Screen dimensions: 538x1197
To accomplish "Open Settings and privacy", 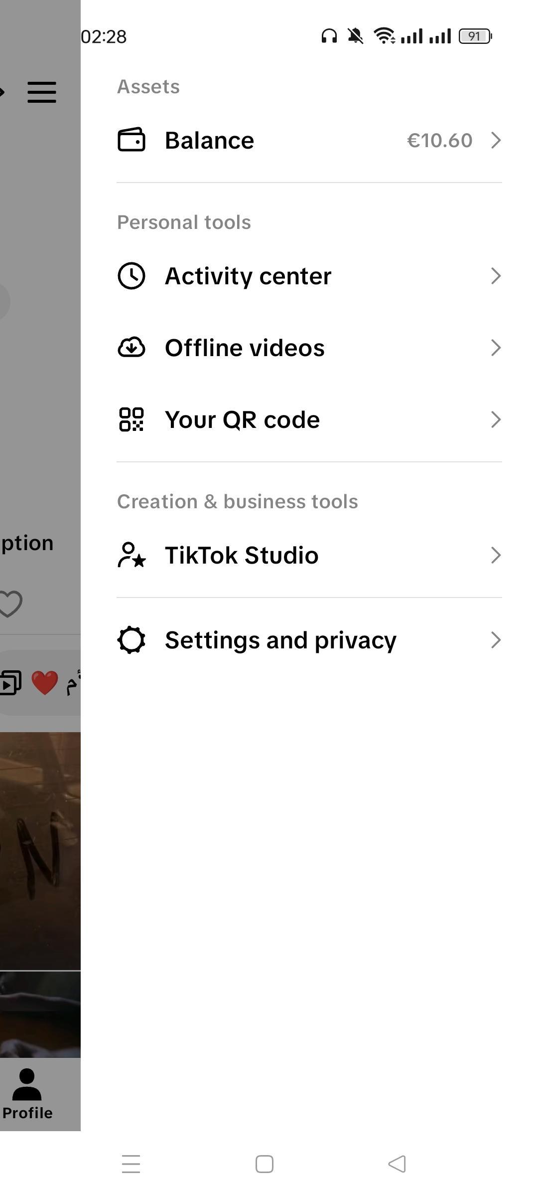I will pyautogui.click(x=280, y=640).
